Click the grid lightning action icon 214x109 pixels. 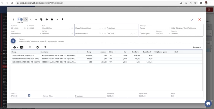click(x=45, y=47)
